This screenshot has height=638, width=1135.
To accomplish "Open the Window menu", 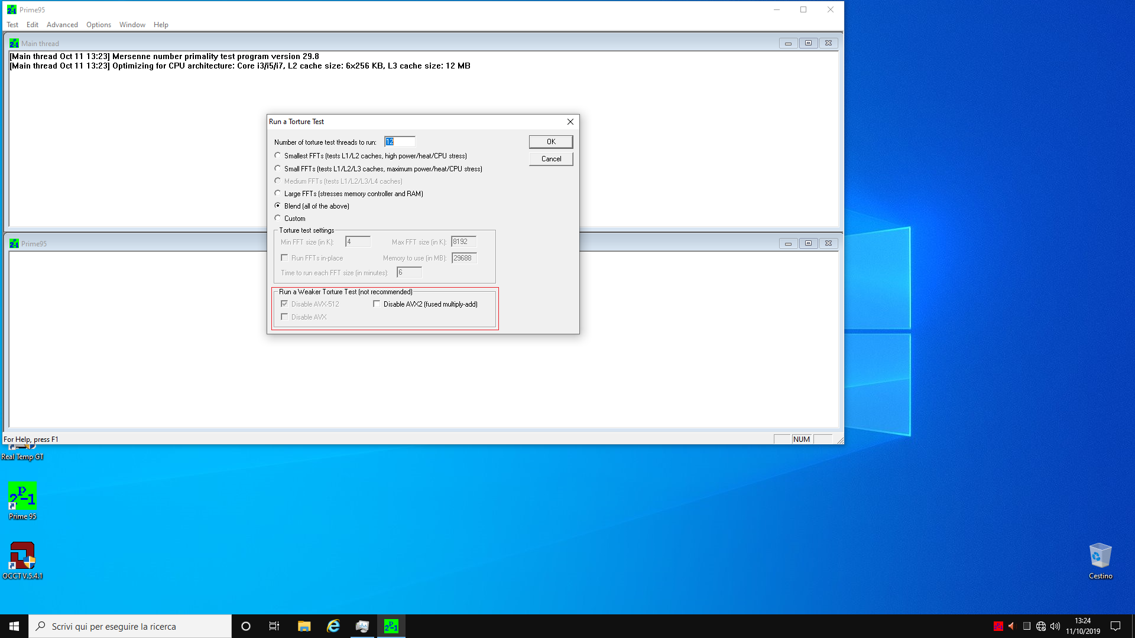I will (132, 25).
